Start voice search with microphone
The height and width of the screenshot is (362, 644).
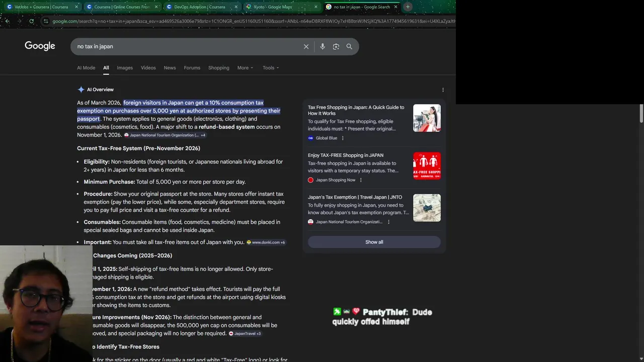323,46
